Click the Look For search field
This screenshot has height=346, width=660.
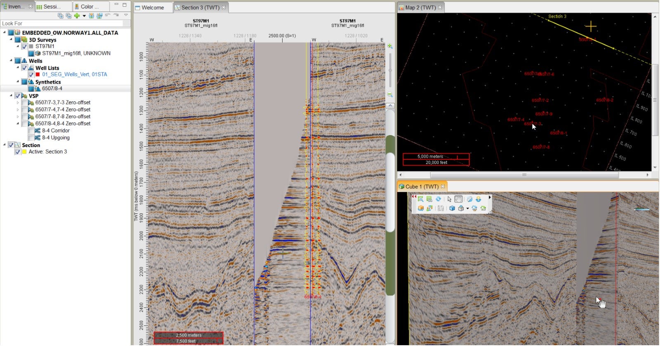(62, 23)
